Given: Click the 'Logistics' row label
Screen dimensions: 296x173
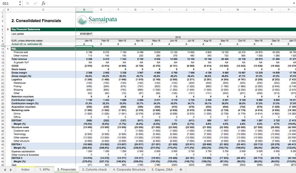Looking at the screenshot, I should click(x=17, y=79).
